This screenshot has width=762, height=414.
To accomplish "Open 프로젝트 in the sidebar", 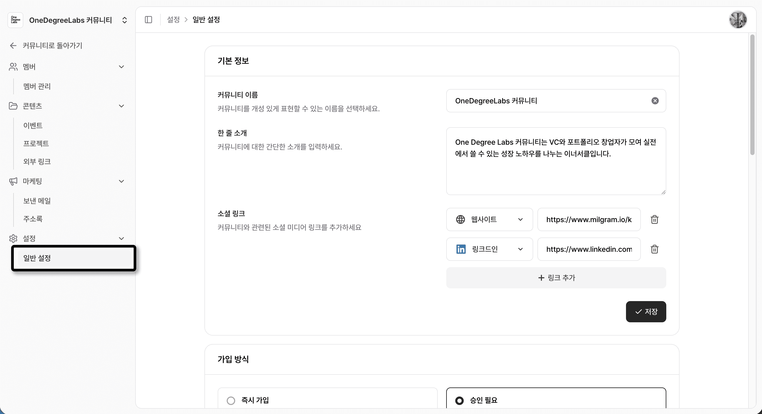I will [x=36, y=143].
